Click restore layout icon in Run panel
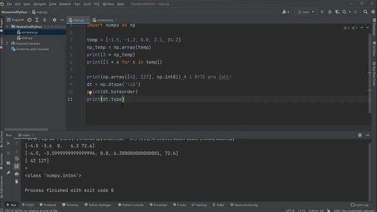Screen dimensions: 377x212 point(8,163)
